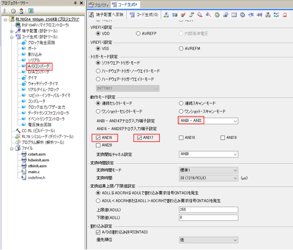The image size is (293, 250).
Task: Click the 上限値(ADUL) input field showing 255
Action: click(x=208, y=210)
